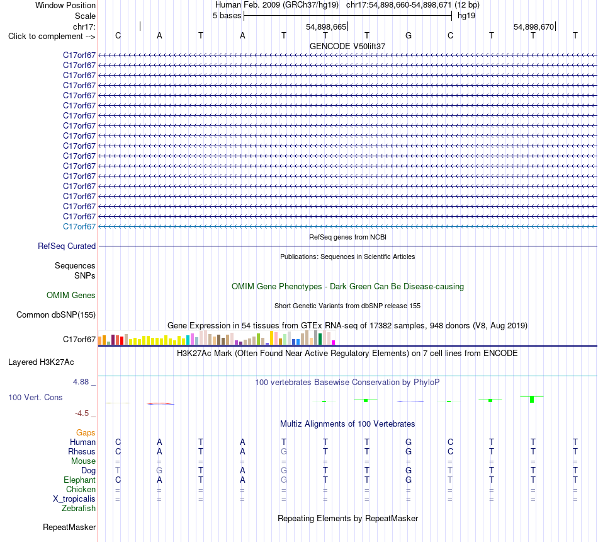
Task: Click the 'Human' alignment row label
Action: (x=82, y=442)
